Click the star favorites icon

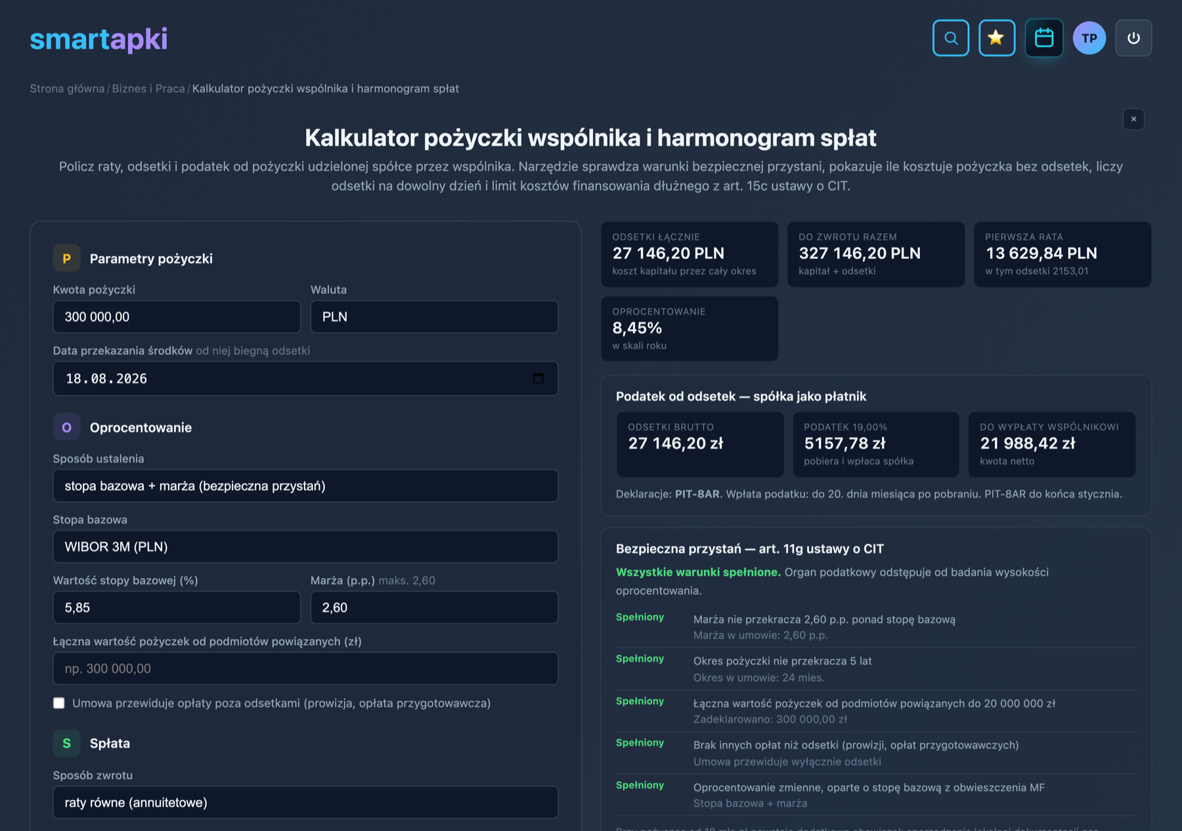(x=996, y=38)
